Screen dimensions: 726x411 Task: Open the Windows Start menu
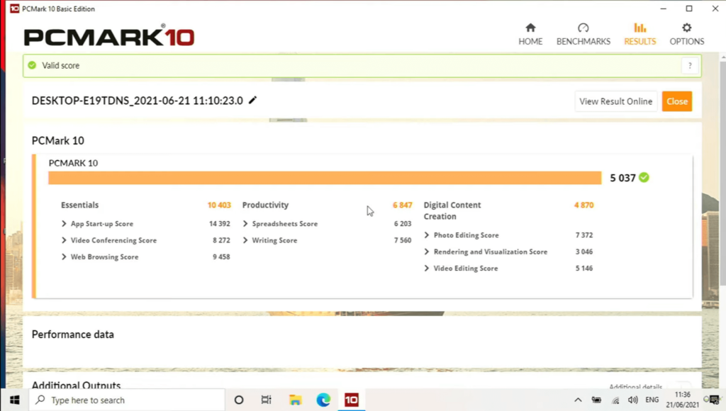tap(14, 400)
